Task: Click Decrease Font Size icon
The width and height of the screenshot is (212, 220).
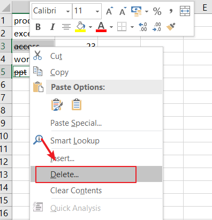Action: pyautogui.click(x=123, y=11)
